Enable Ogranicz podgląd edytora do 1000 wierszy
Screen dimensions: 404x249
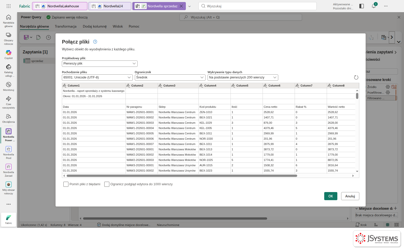click(107, 184)
